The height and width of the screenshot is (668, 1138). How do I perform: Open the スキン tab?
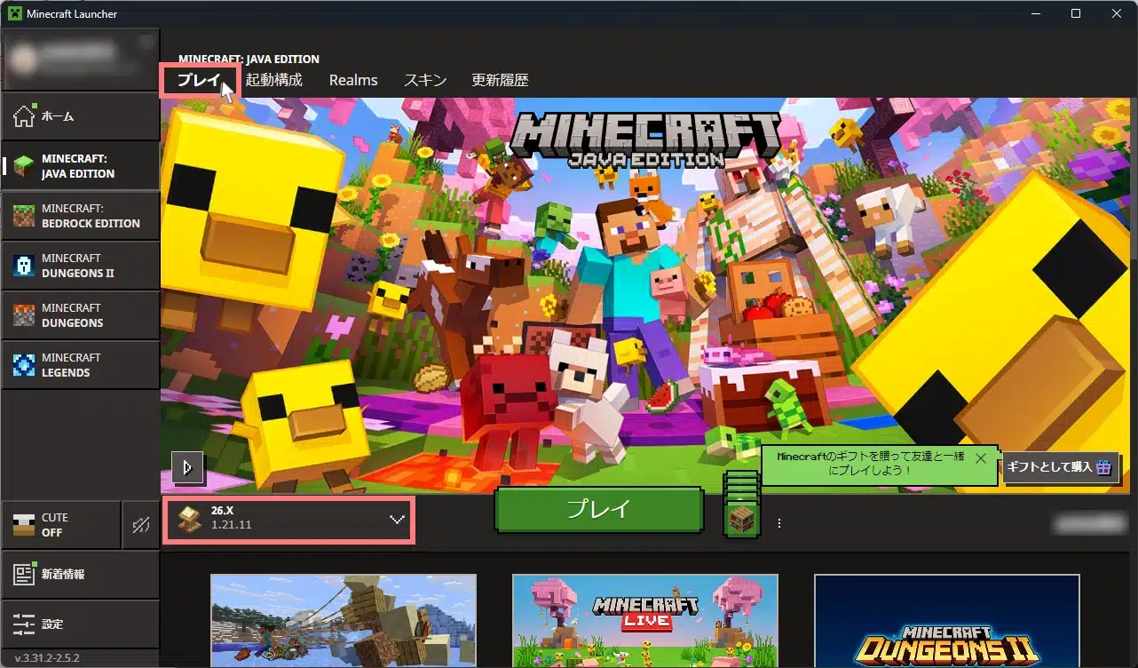[x=425, y=80]
